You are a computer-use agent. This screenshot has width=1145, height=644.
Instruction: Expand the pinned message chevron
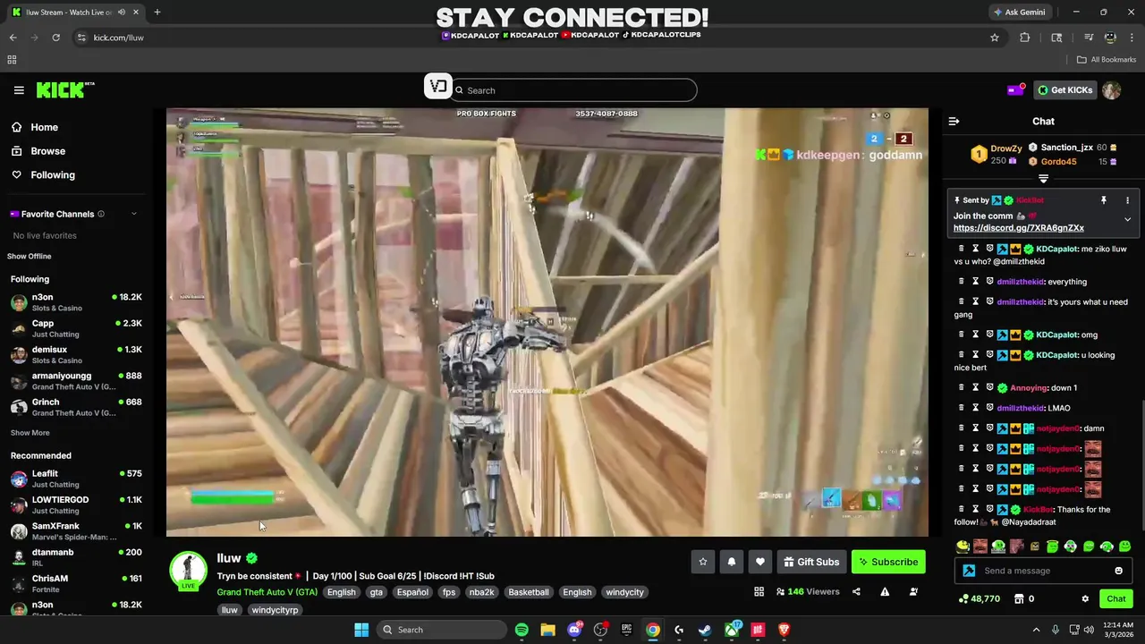(x=1127, y=219)
